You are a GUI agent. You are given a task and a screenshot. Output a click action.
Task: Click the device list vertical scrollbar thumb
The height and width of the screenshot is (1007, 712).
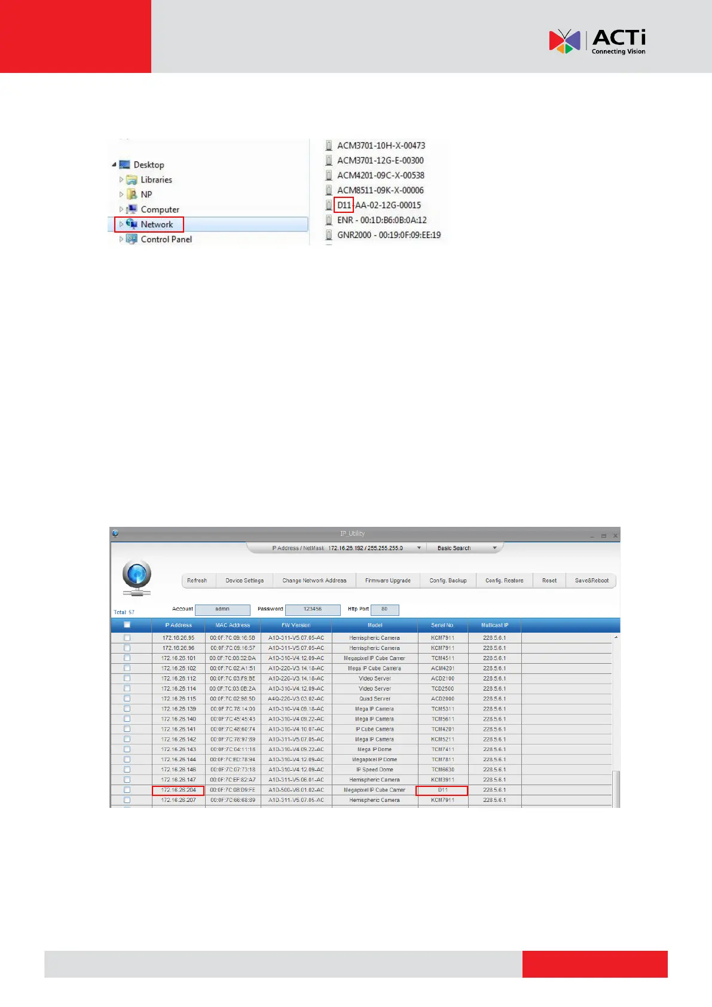pyautogui.click(x=616, y=789)
